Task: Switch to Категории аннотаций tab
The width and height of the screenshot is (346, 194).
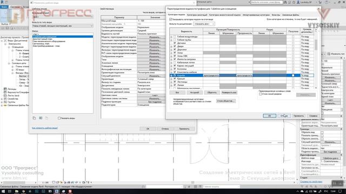Action: tap(197, 15)
